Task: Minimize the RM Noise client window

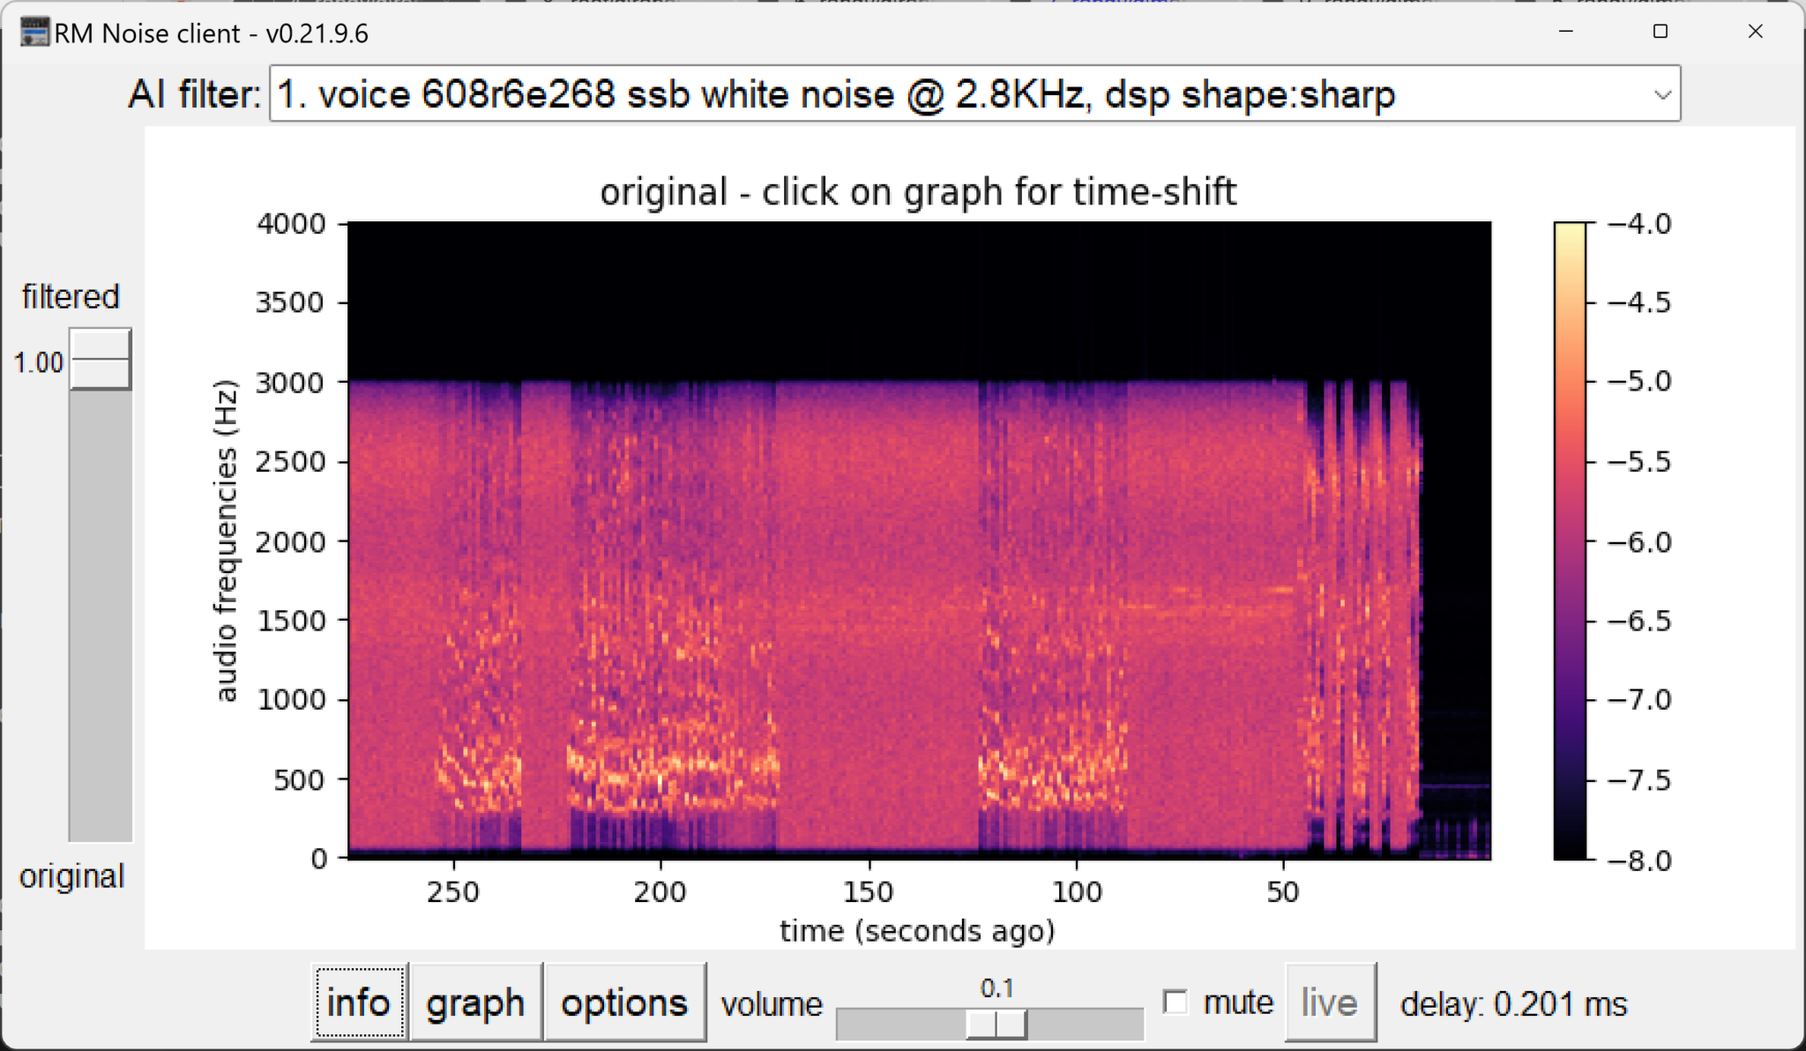Action: tap(1566, 32)
